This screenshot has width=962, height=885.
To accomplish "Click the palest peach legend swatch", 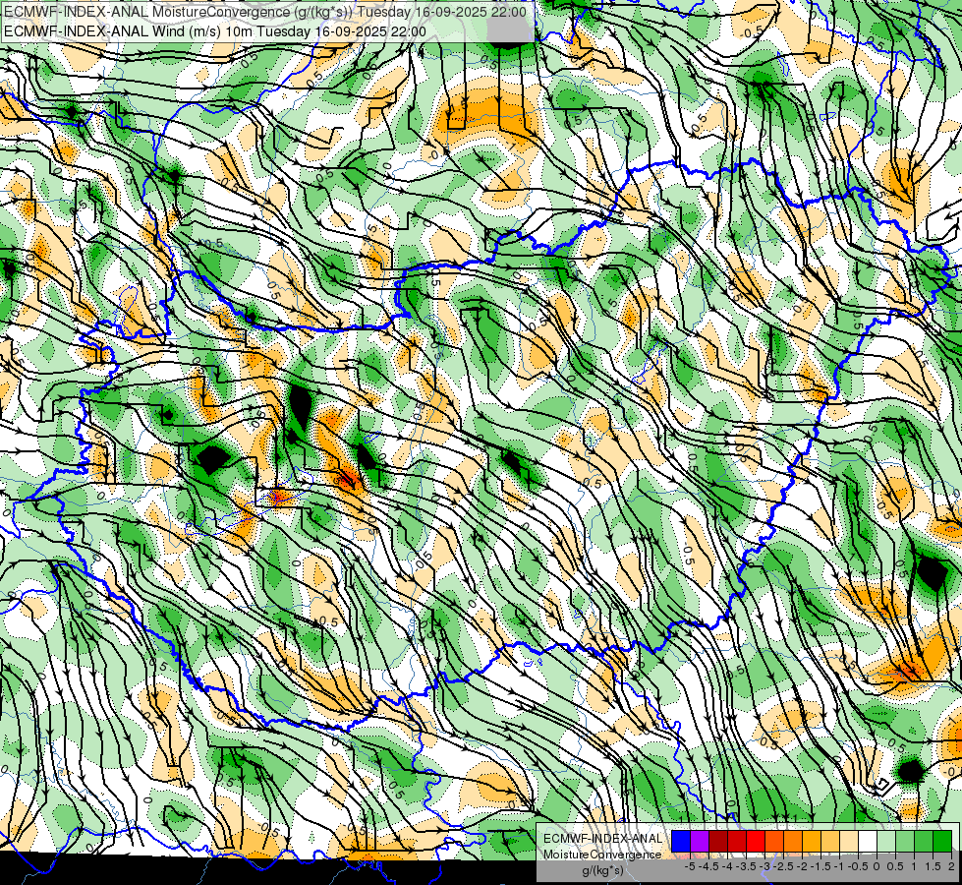I will click(849, 842).
